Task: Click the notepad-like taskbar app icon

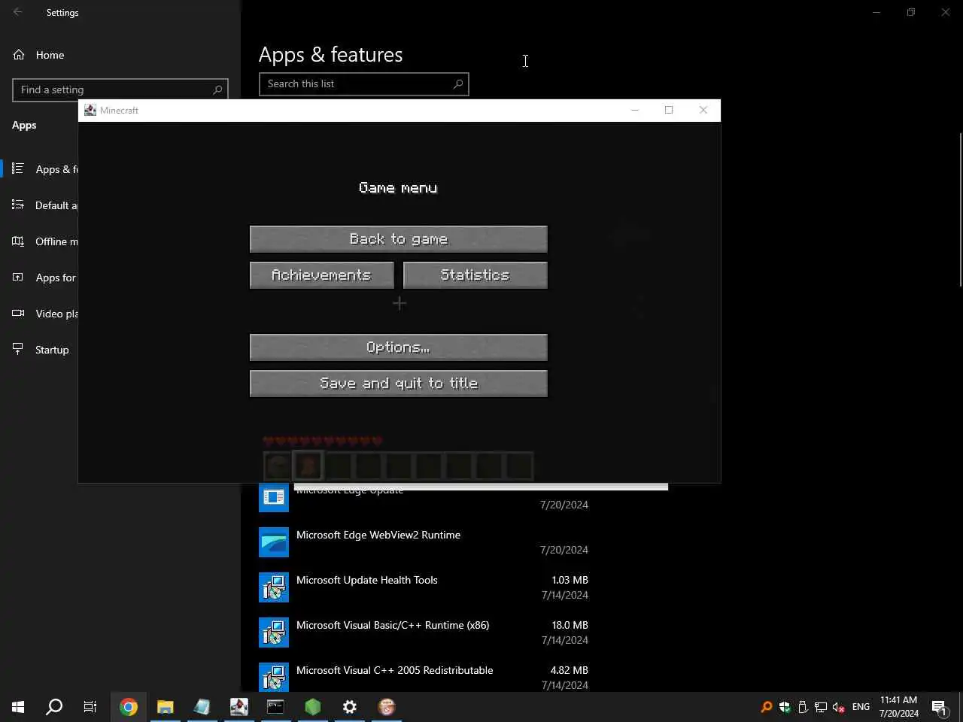Action: 202,707
